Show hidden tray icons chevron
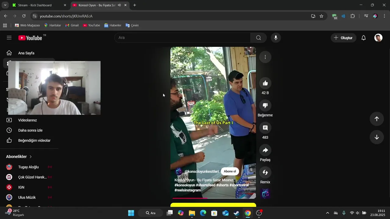 click(328, 213)
